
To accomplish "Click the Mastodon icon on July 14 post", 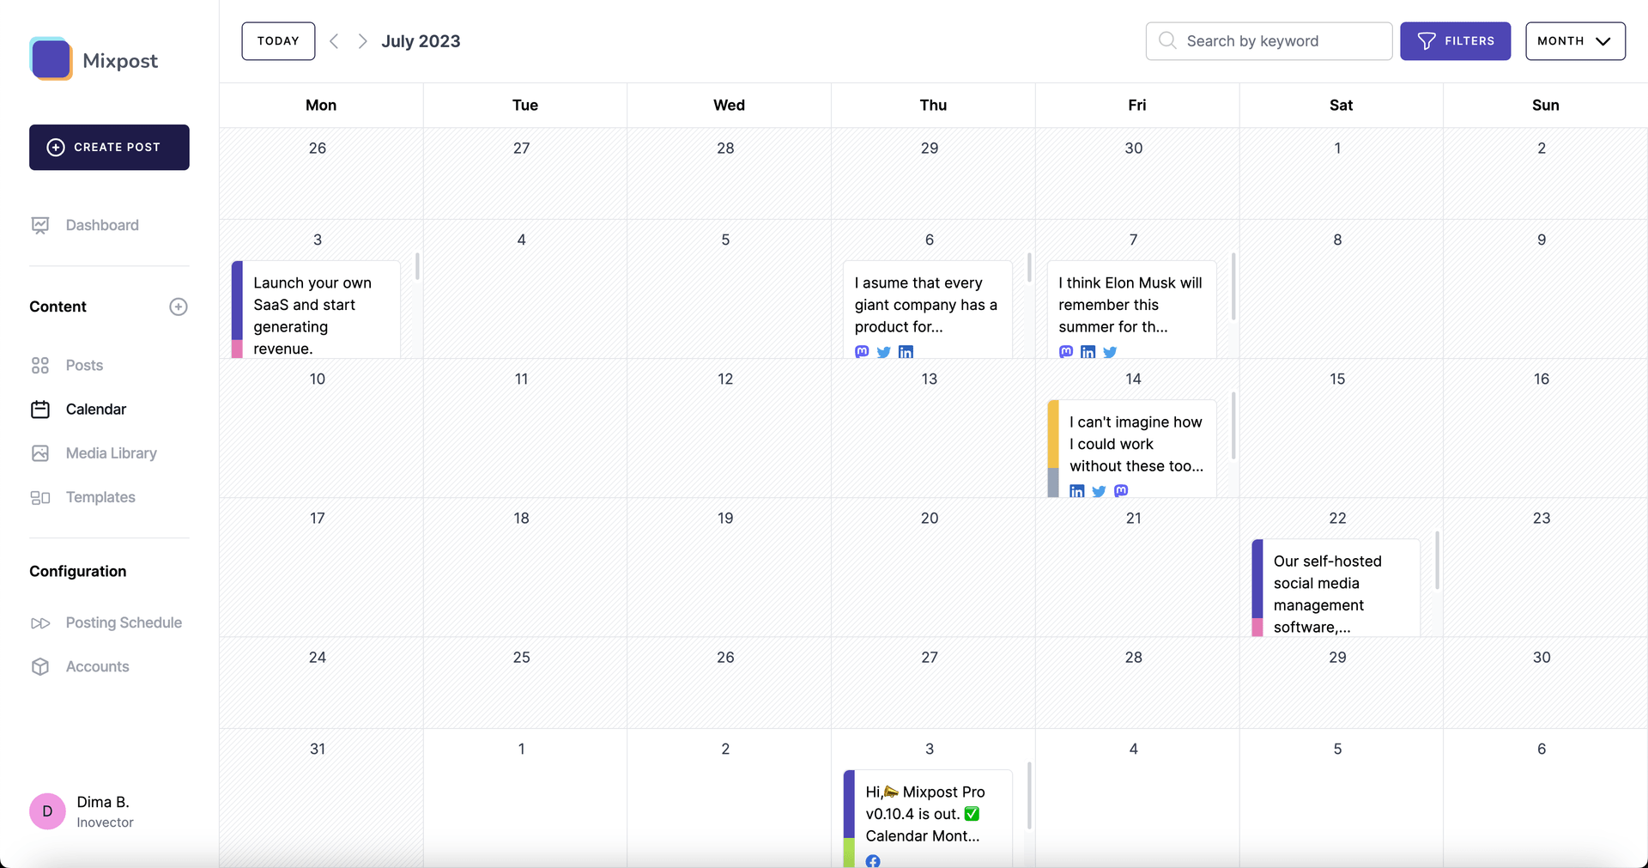I will [1121, 491].
